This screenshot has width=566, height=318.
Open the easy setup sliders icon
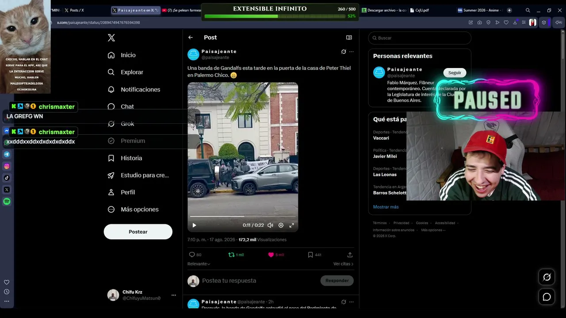click(524, 23)
